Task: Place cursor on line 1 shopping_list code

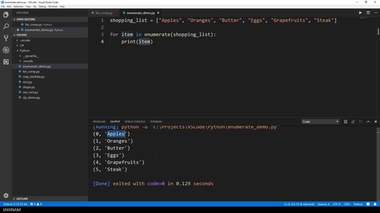Action: pos(223,20)
